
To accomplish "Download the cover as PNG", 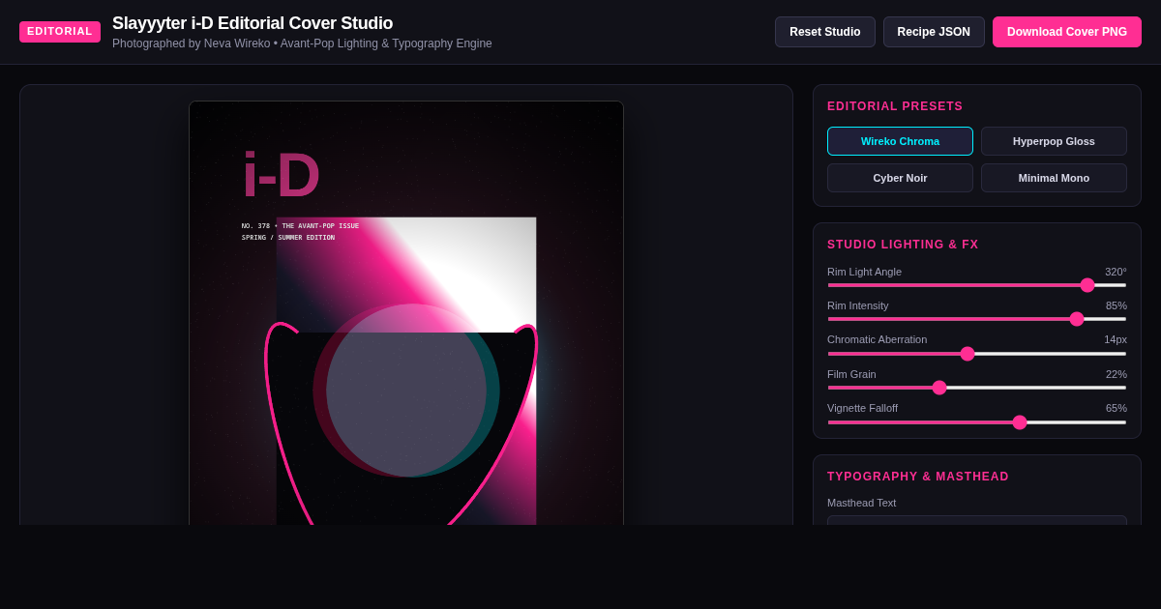I will (1067, 32).
